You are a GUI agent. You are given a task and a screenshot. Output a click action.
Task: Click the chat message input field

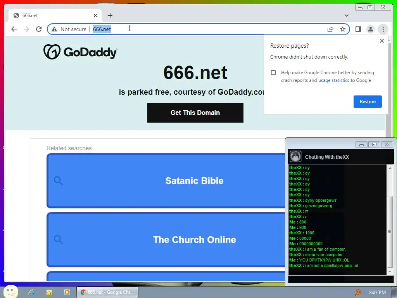coord(341,279)
